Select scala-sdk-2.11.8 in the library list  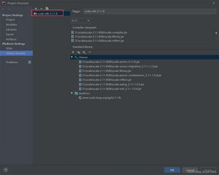pyautogui.click(x=47, y=13)
